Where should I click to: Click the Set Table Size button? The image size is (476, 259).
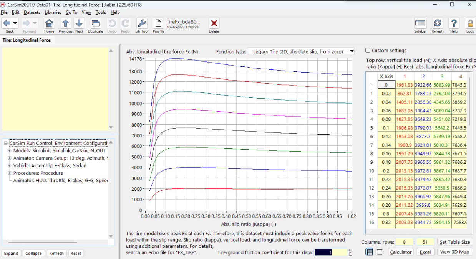[454, 242]
